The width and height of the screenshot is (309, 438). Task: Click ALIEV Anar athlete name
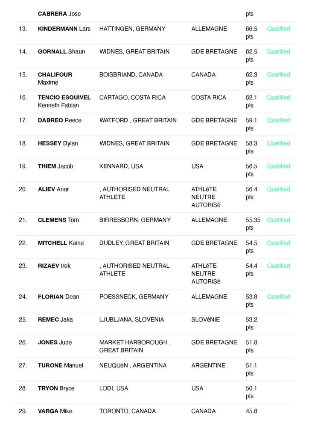click(53, 189)
